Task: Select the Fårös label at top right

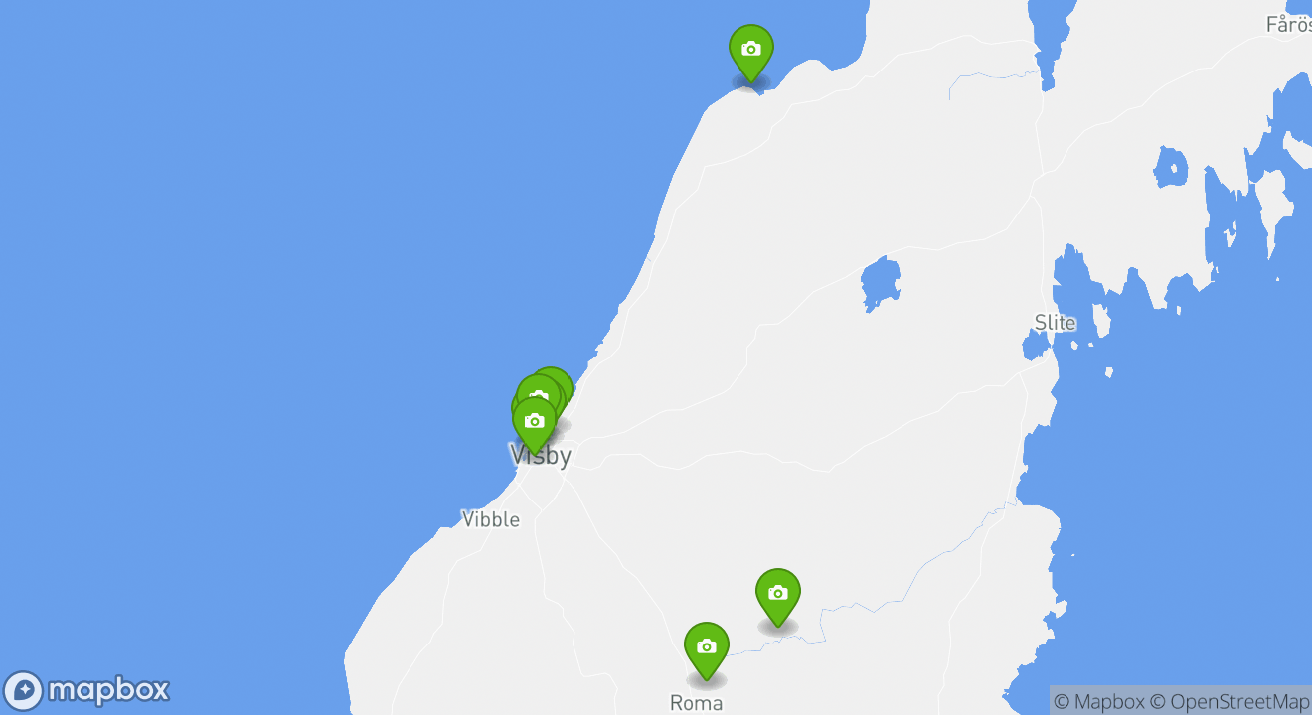Action: 1288,24
